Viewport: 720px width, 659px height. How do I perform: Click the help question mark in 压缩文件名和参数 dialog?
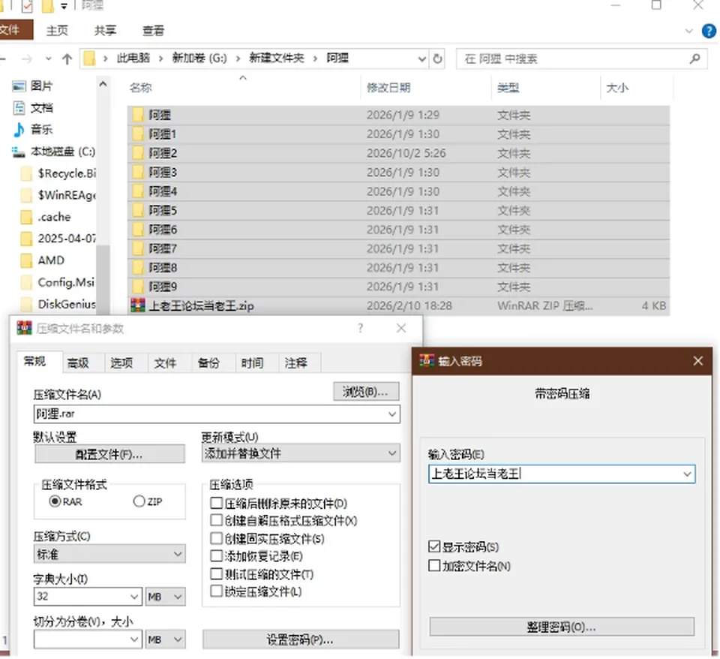361,328
